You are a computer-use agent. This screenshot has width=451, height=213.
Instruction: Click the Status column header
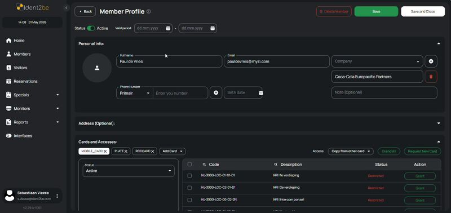(x=381, y=165)
